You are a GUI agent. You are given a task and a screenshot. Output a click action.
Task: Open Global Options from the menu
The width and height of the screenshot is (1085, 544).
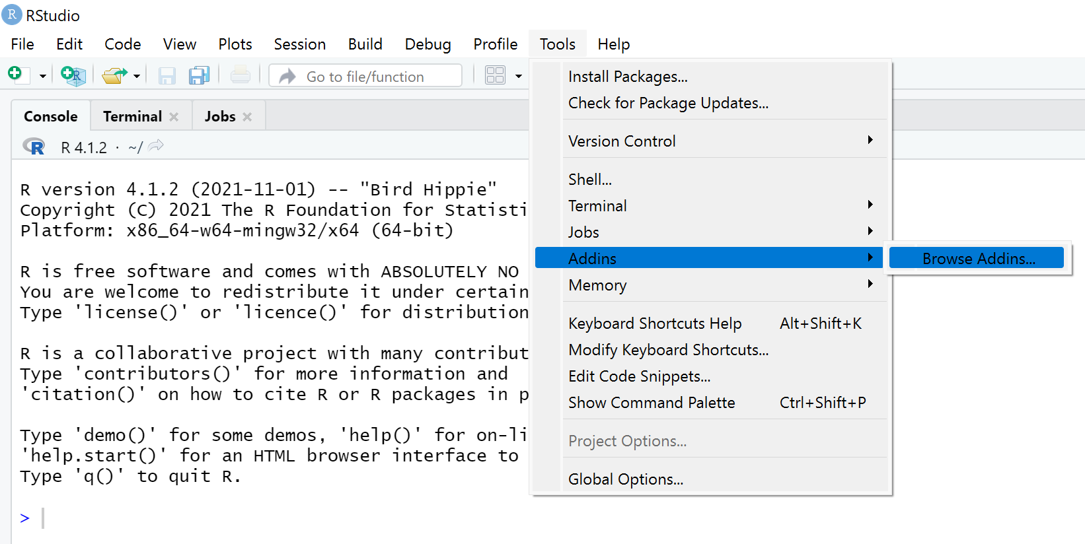click(626, 479)
